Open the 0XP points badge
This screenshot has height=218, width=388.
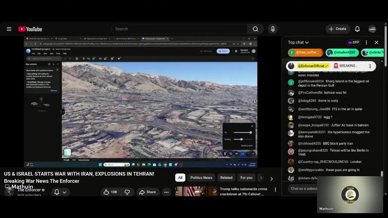point(354,42)
